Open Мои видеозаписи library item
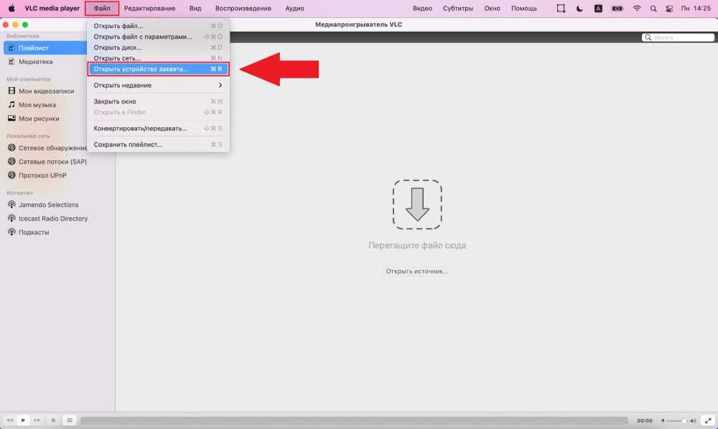 (x=46, y=91)
